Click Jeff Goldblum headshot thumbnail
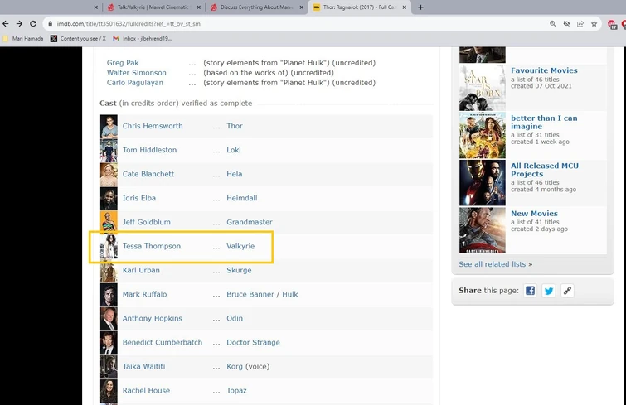The image size is (626, 405). pos(109,223)
